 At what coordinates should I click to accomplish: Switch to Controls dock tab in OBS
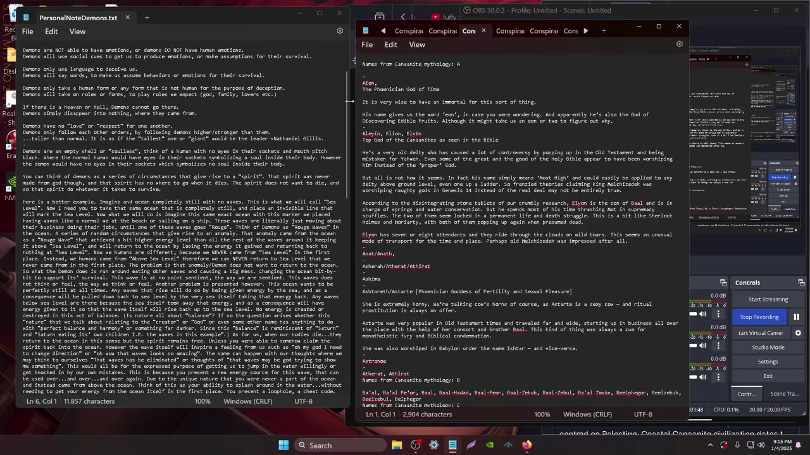pos(747,394)
